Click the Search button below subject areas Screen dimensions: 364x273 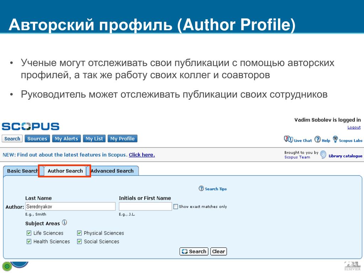(x=194, y=251)
